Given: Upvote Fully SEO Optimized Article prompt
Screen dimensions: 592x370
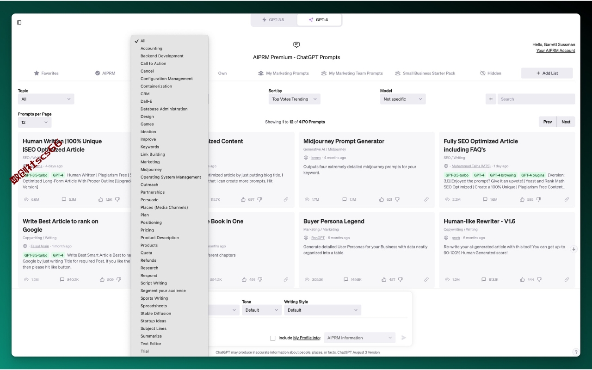Looking at the screenshot, I should 522,199.
